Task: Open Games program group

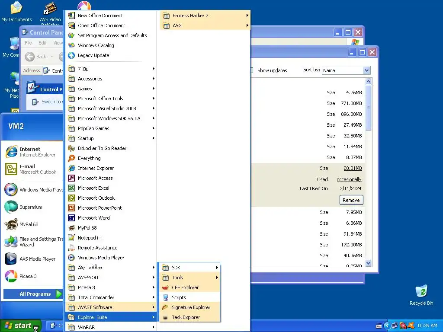Action: click(x=111, y=89)
